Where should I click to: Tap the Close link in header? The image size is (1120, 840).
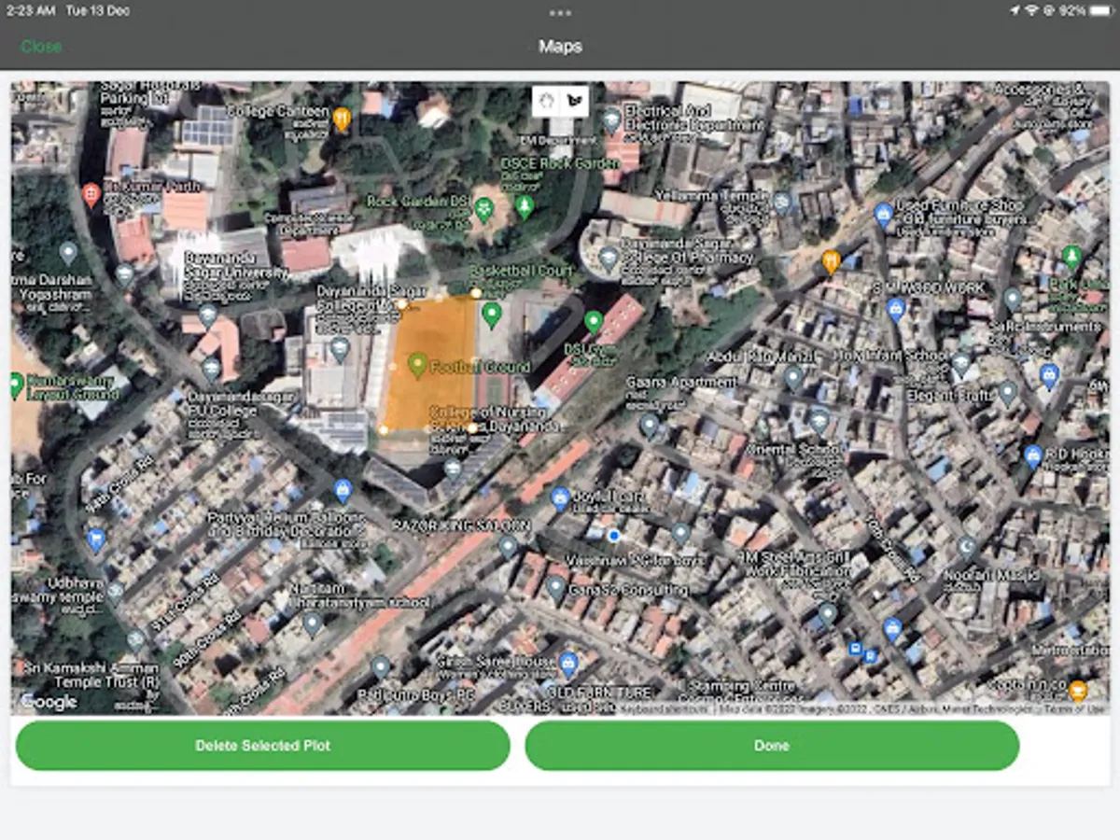pyautogui.click(x=41, y=47)
